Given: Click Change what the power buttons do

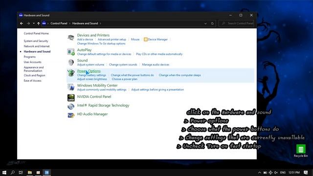Looking at the screenshot, I should click(x=133, y=75).
